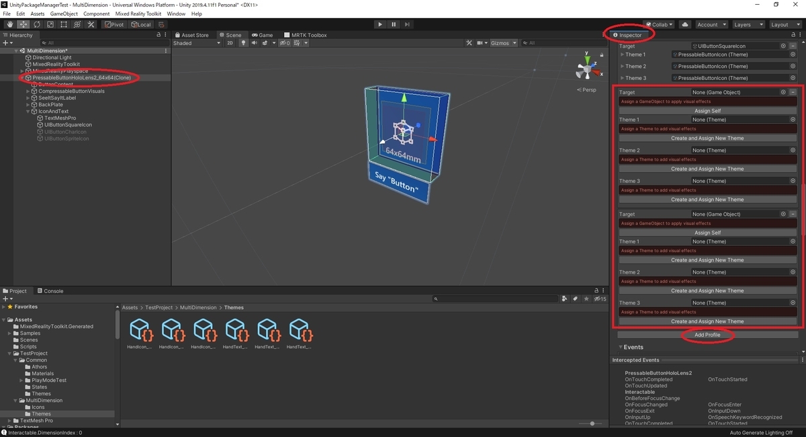The height and width of the screenshot is (437, 806).
Task: Select the Rect tool
Action: point(64,25)
